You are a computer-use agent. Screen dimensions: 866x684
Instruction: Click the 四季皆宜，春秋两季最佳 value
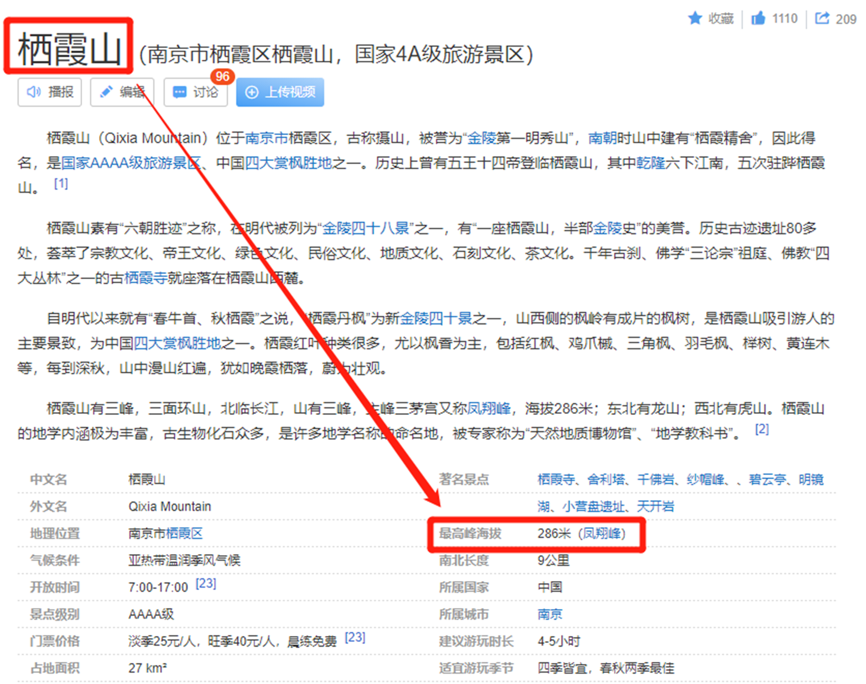[x=606, y=668]
